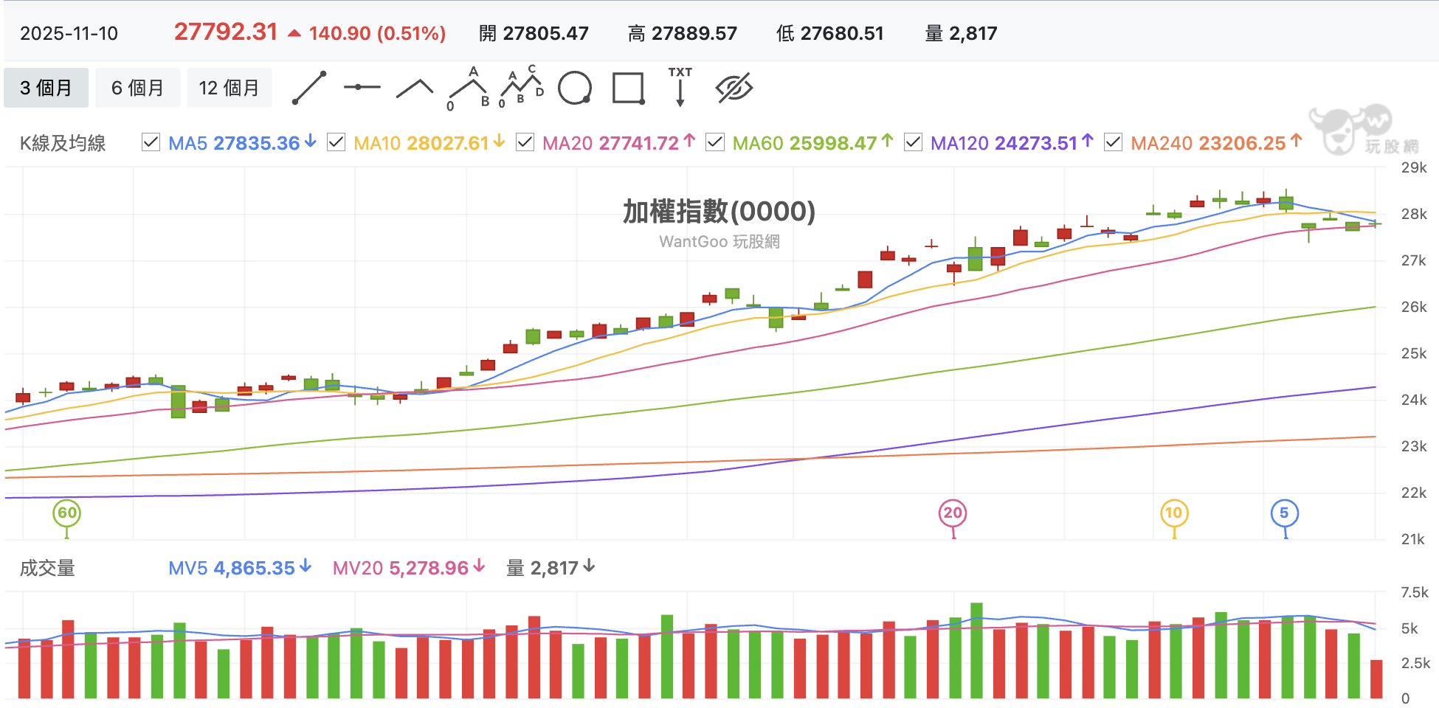Click the K線及均線 section label
1439x708 pixels.
(63, 143)
